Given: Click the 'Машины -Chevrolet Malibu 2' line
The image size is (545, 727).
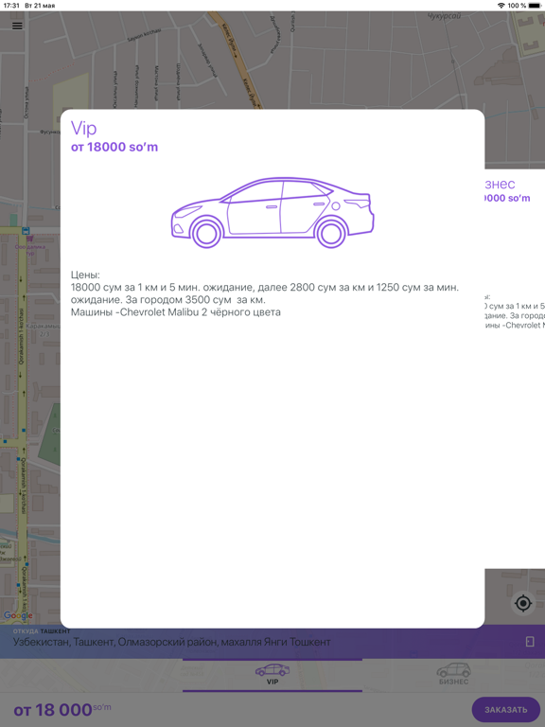Looking at the screenshot, I should pyautogui.click(x=176, y=312).
